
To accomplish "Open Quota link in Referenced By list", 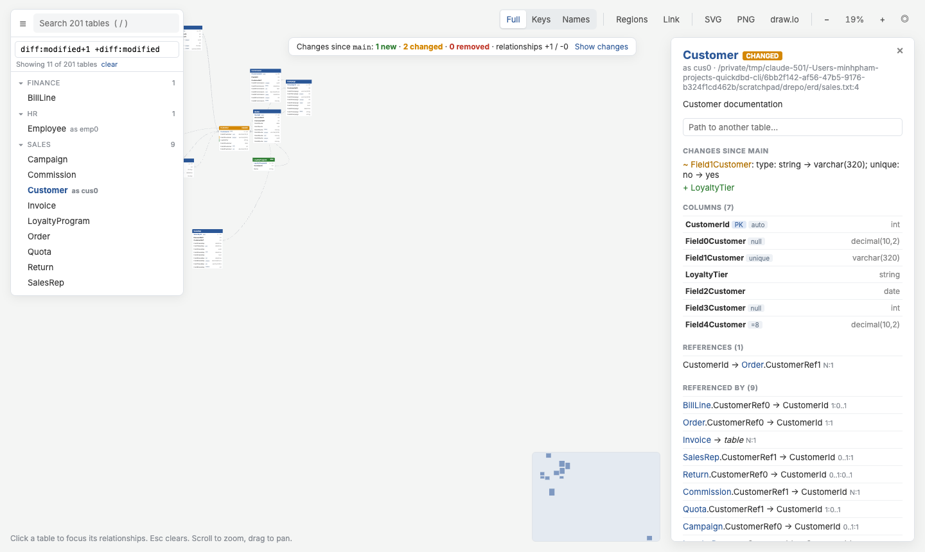I will (x=694, y=510).
